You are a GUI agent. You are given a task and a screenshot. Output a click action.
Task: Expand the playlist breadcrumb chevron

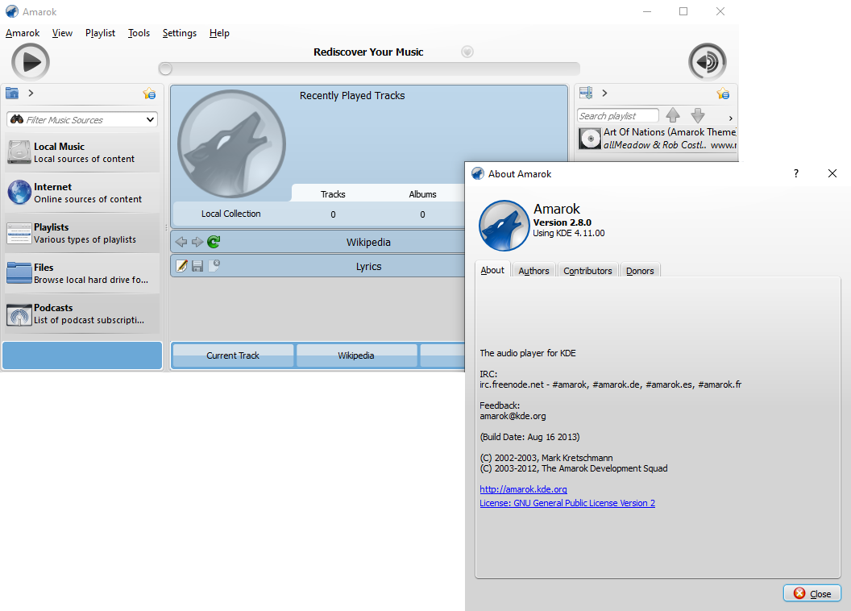coord(604,94)
